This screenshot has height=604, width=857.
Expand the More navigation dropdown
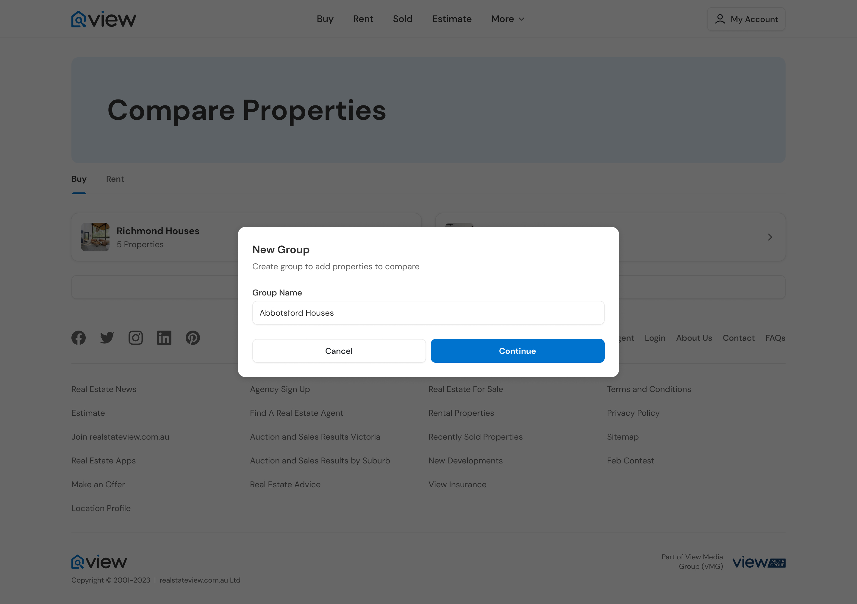click(508, 19)
